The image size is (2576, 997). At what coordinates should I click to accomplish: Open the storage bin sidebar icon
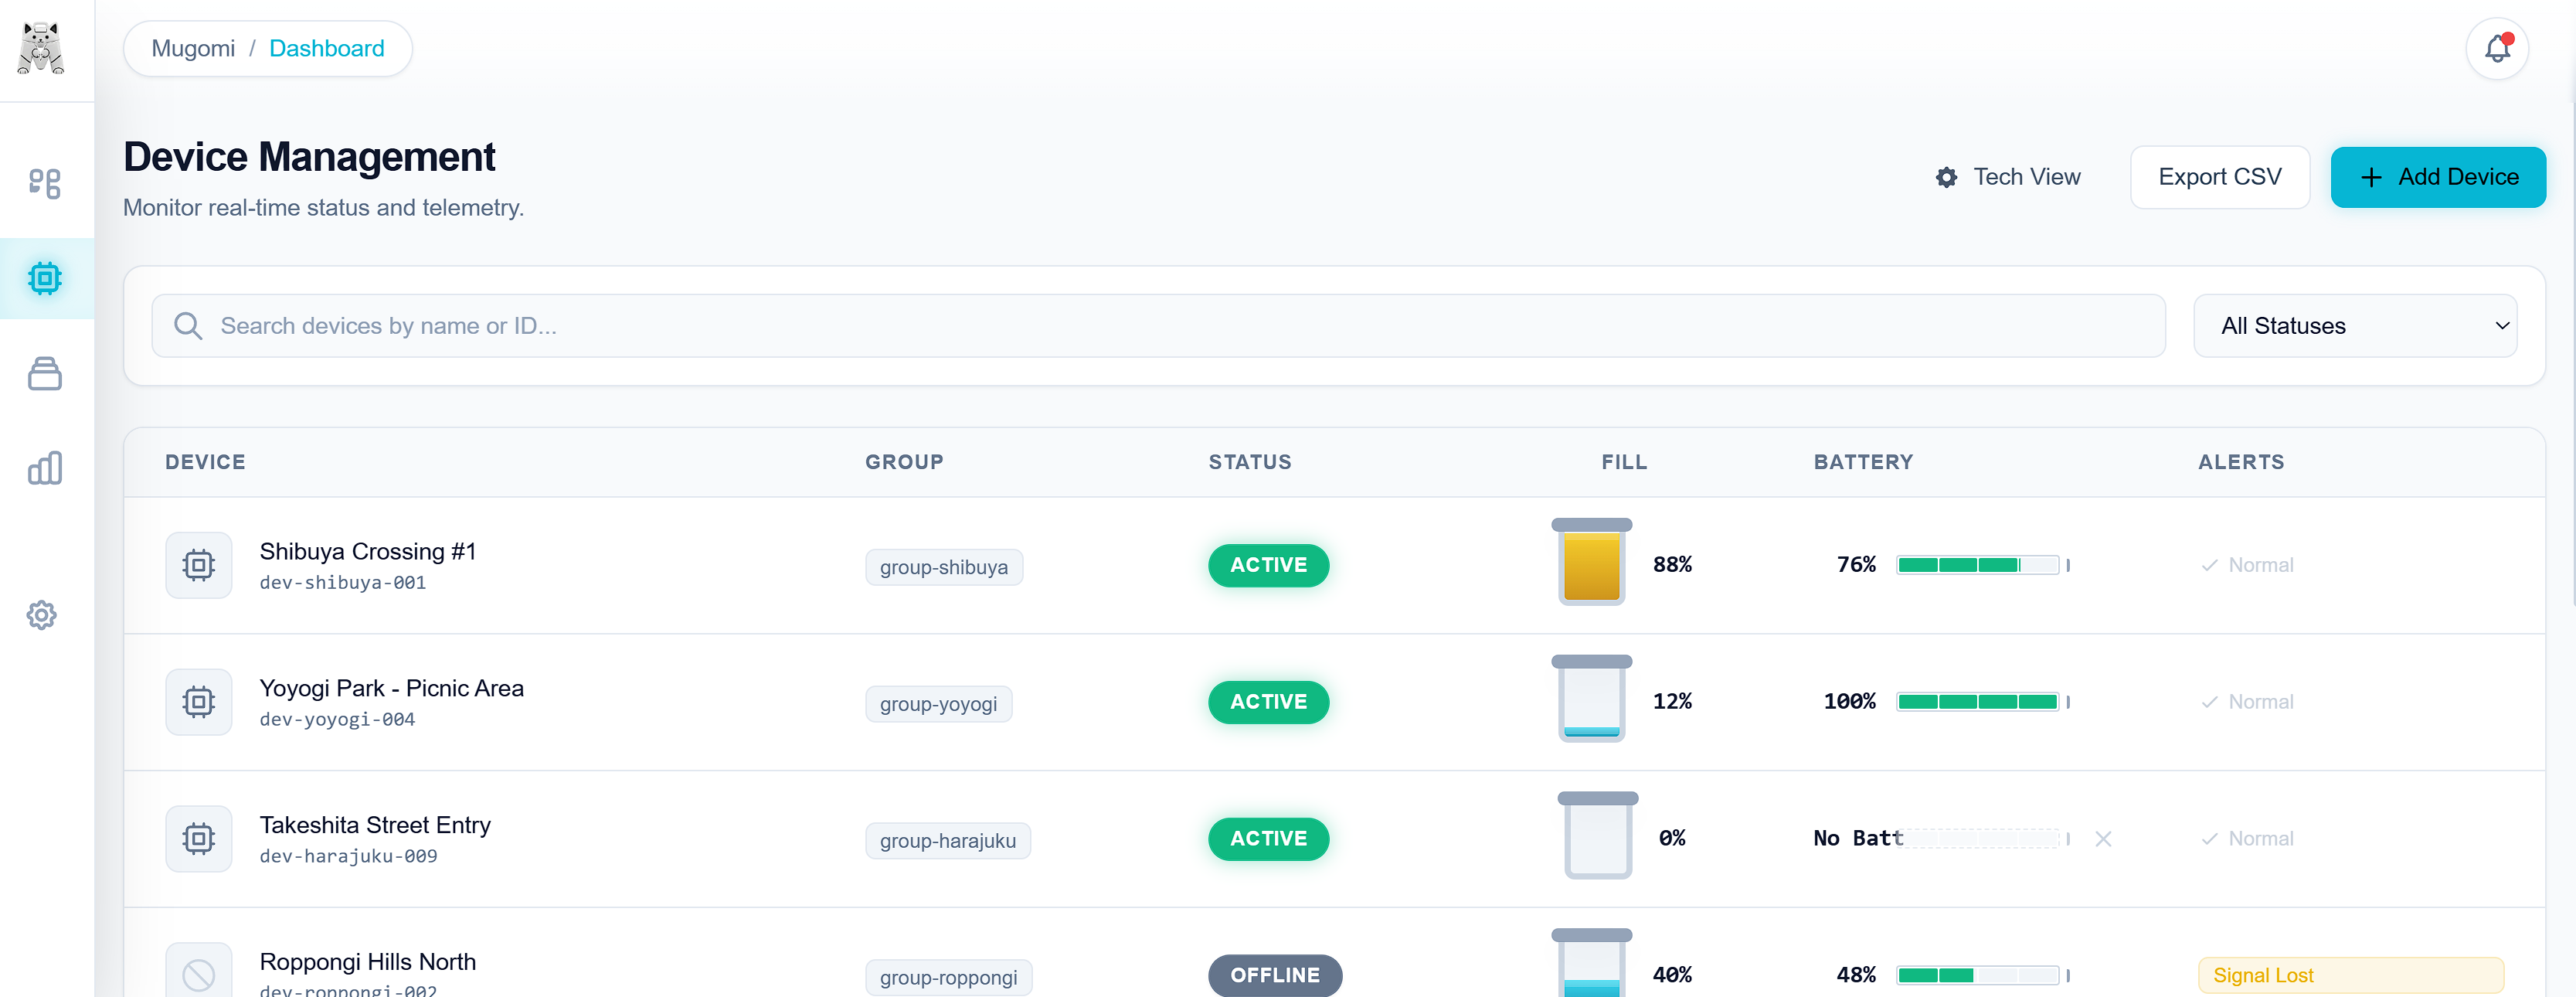[x=45, y=374]
